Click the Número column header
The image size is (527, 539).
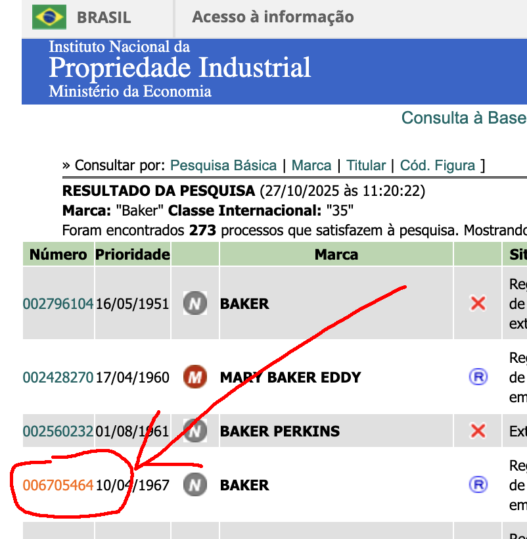[x=58, y=254]
